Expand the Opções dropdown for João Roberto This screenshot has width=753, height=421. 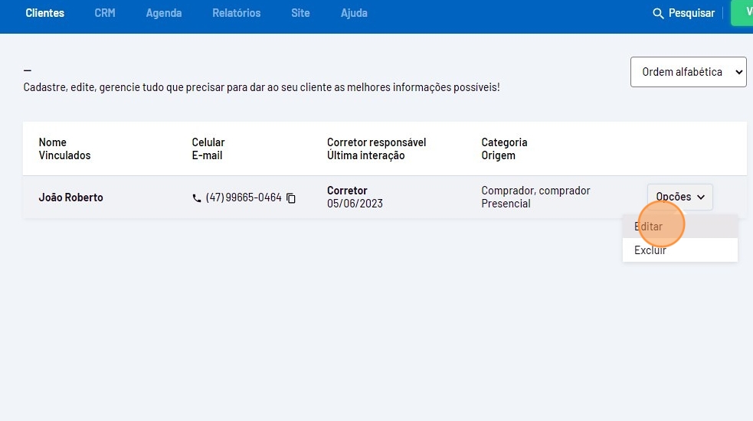(679, 197)
